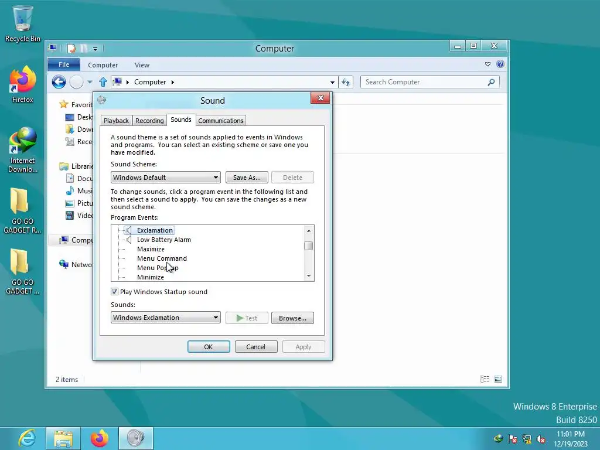600x450 pixels.
Task: Switch to Recording tab
Action: 149,121
